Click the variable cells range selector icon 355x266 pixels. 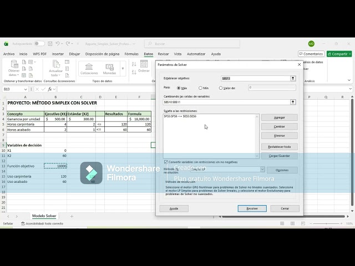[x=293, y=102]
